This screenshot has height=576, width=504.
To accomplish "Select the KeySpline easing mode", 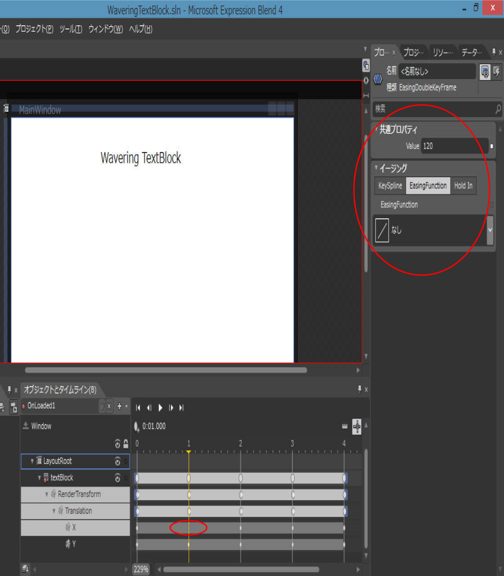I will click(x=390, y=186).
